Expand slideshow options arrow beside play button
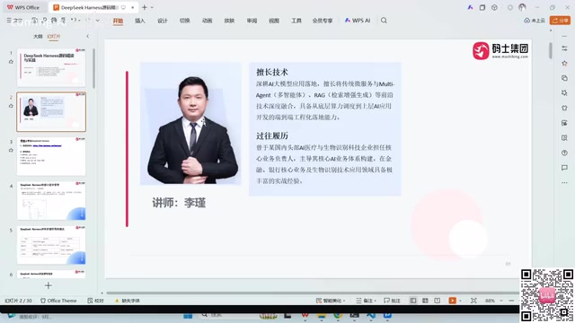This screenshot has width=575, height=323. (x=460, y=301)
